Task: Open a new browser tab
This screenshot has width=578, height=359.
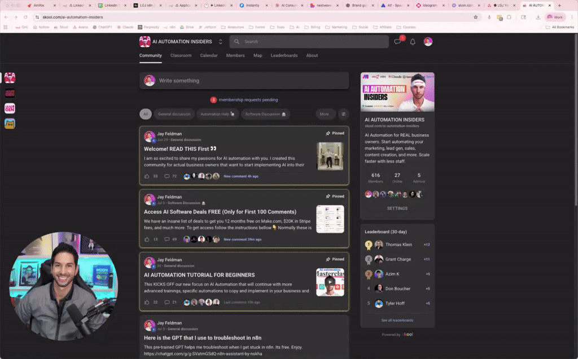Action: pyautogui.click(x=559, y=6)
